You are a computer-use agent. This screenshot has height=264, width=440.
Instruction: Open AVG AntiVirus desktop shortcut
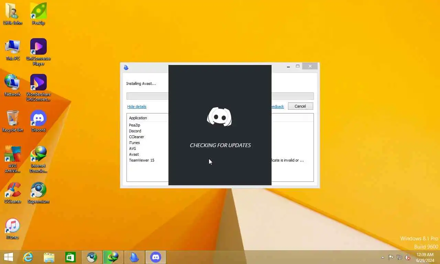point(12,159)
